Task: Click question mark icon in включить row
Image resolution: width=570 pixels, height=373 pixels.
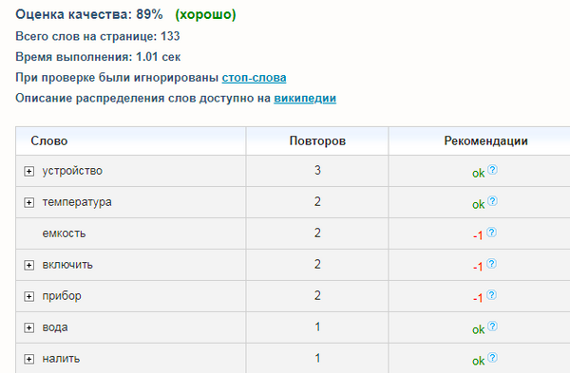Action: point(491,263)
